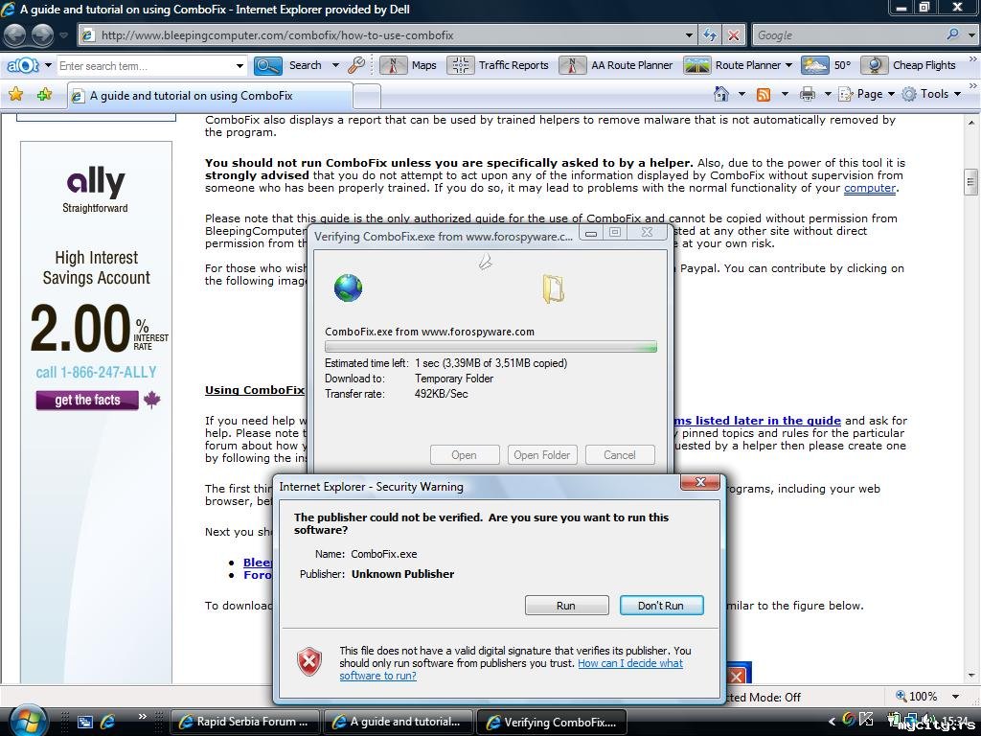Click the Google search magnifier icon
The height and width of the screenshot is (736, 981).
[952, 34]
